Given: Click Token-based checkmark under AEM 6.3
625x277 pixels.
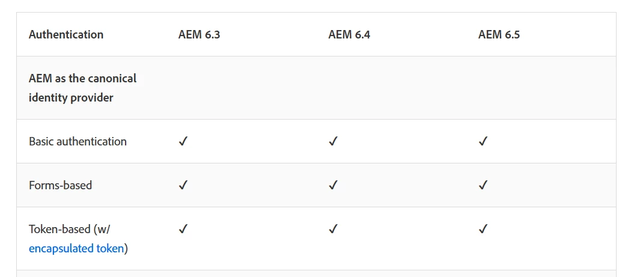Looking at the screenshot, I should (183, 229).
